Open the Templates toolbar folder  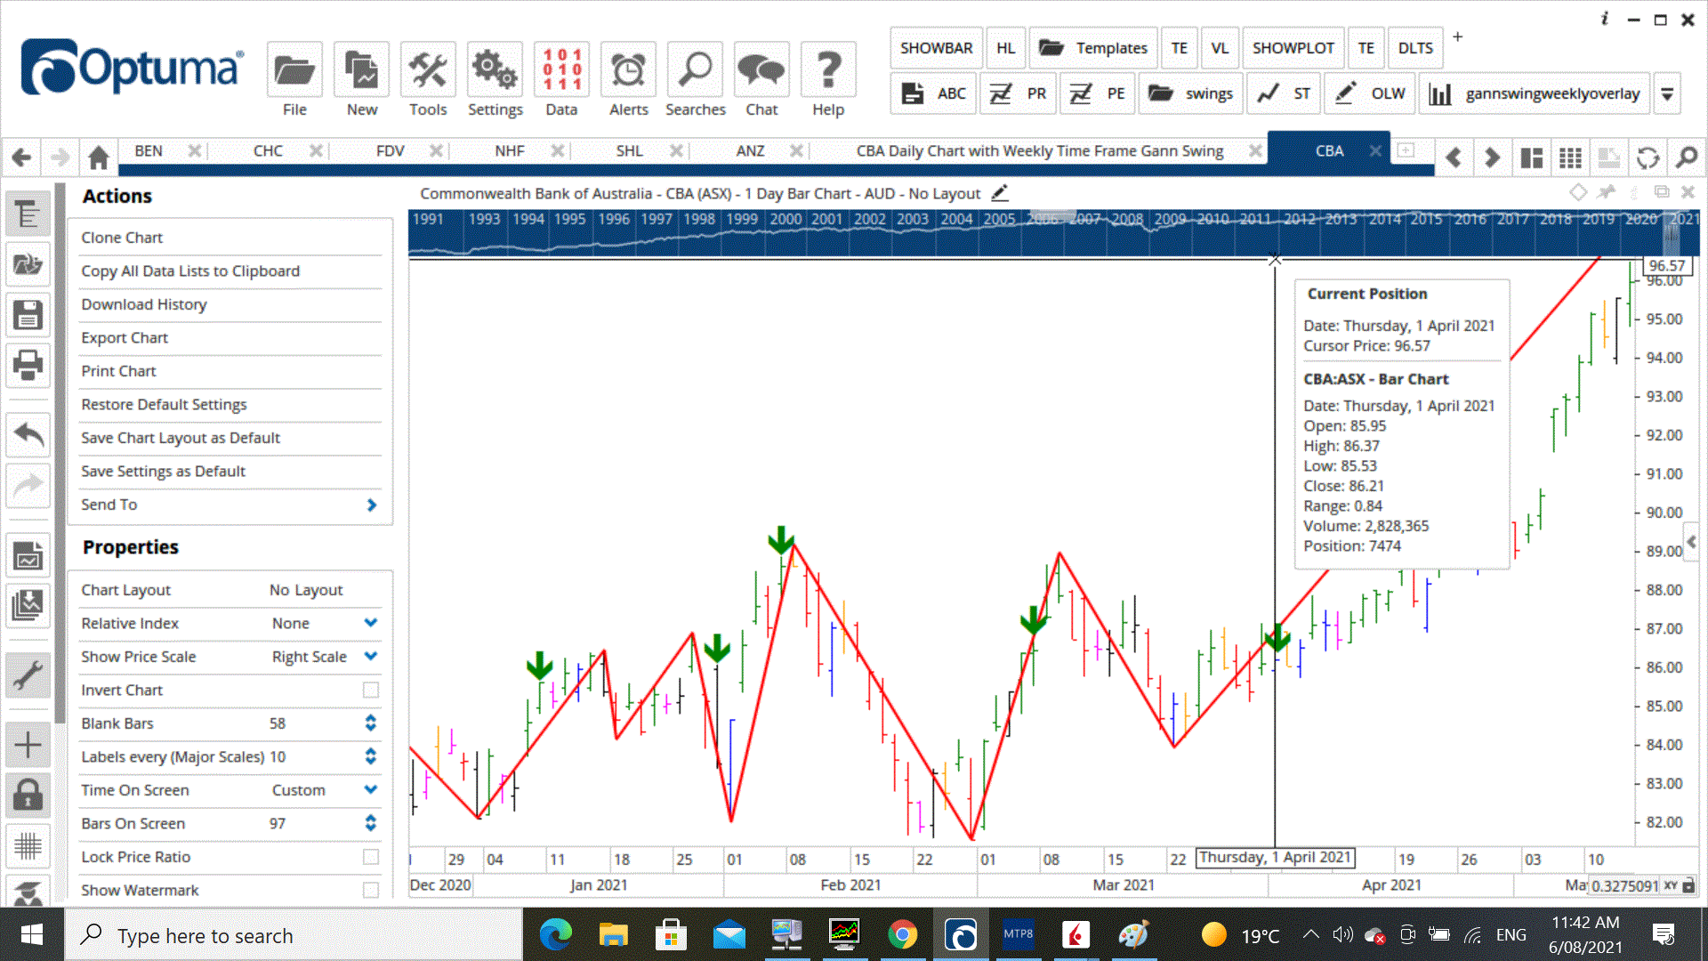[x=1093, y=48]
